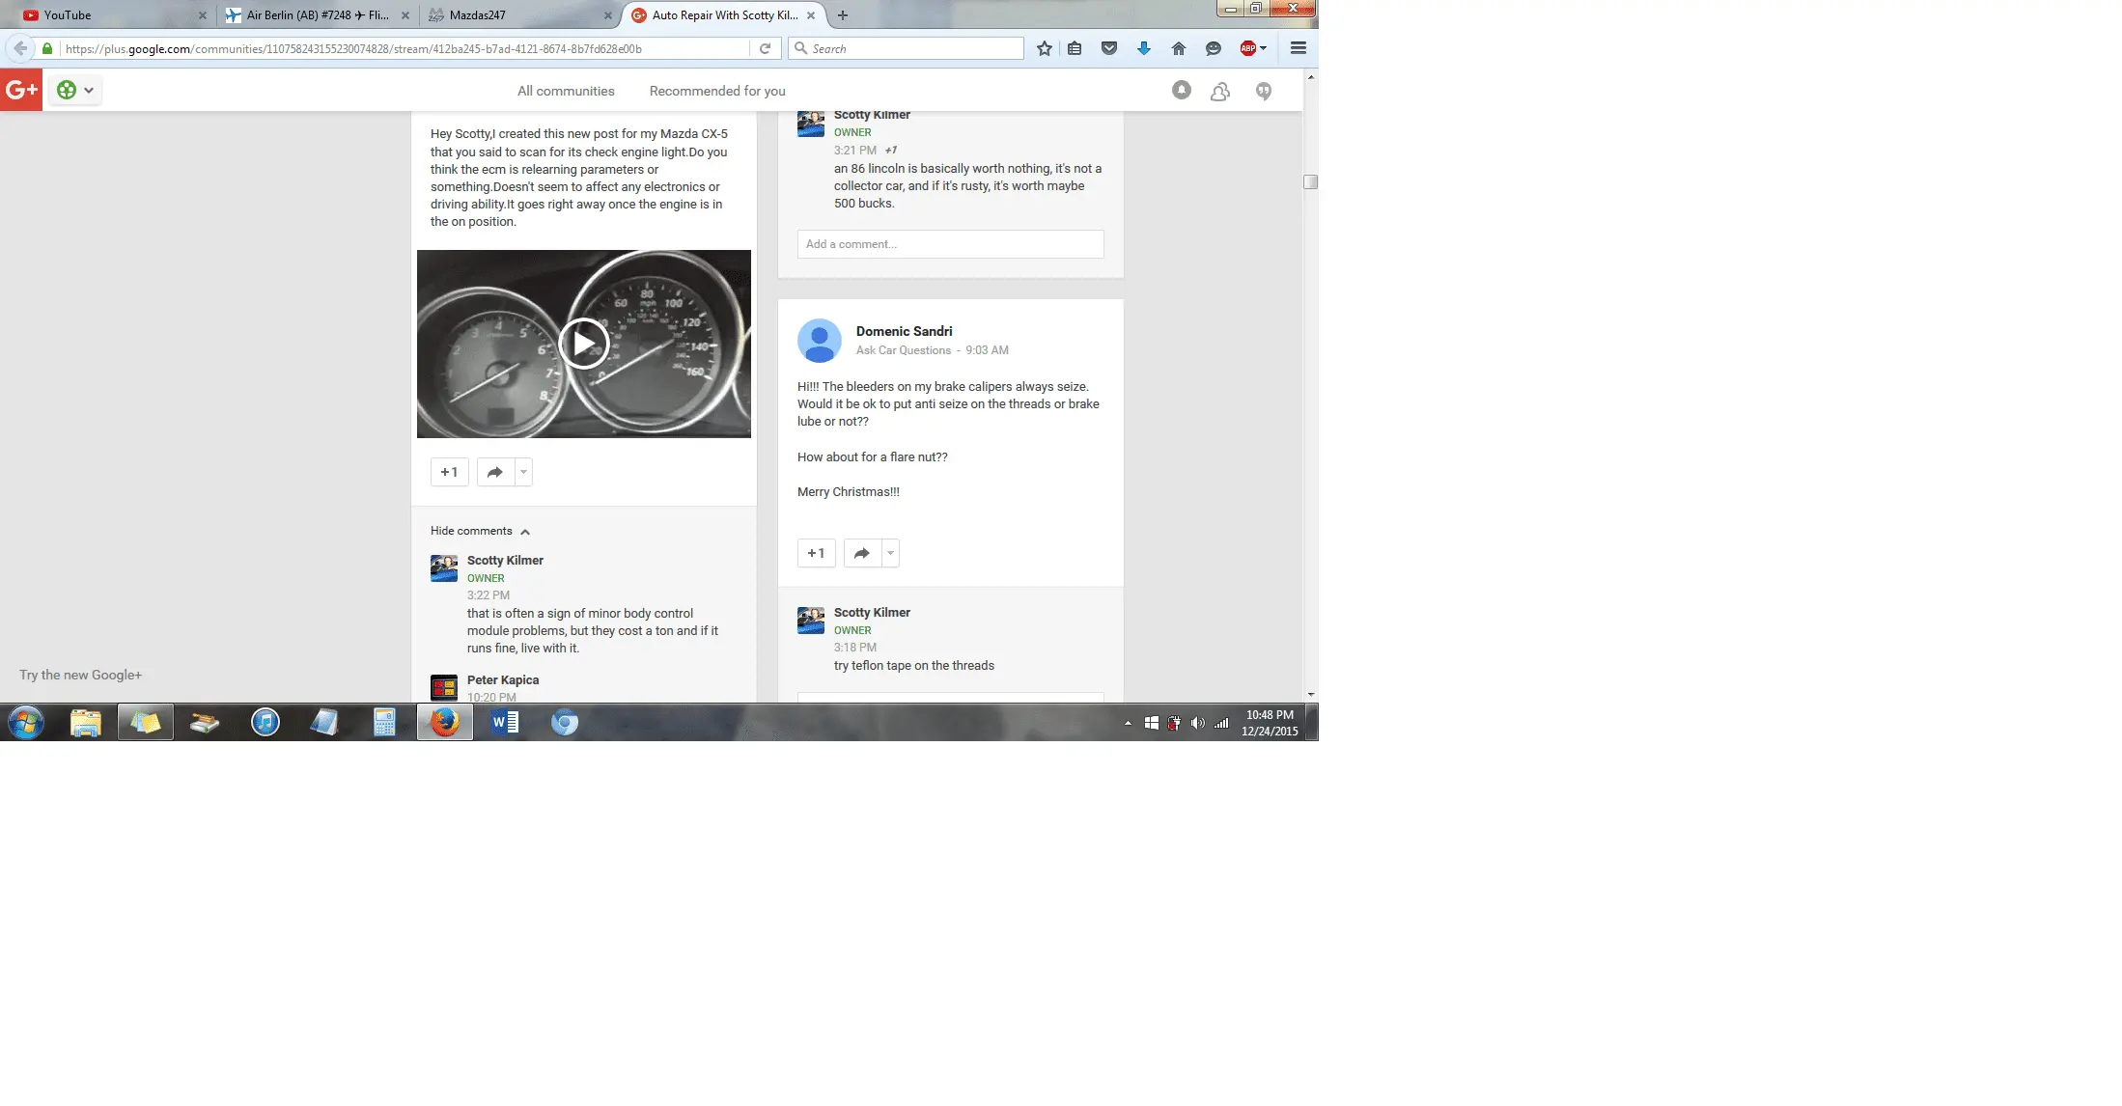Click the speaker icon in system tray

click(x=1196, y=722)
